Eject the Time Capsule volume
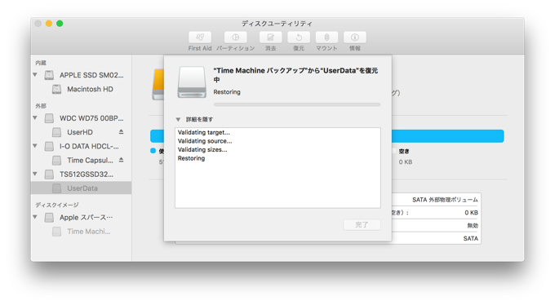555x305 pixels. click(121, 160)
